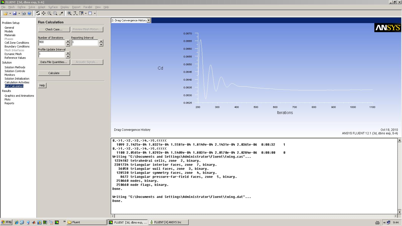Image resolution: width=402 pixels, height=226 pixels.
Task: Open the Solve menu
Action: click(x=32, y=7)
